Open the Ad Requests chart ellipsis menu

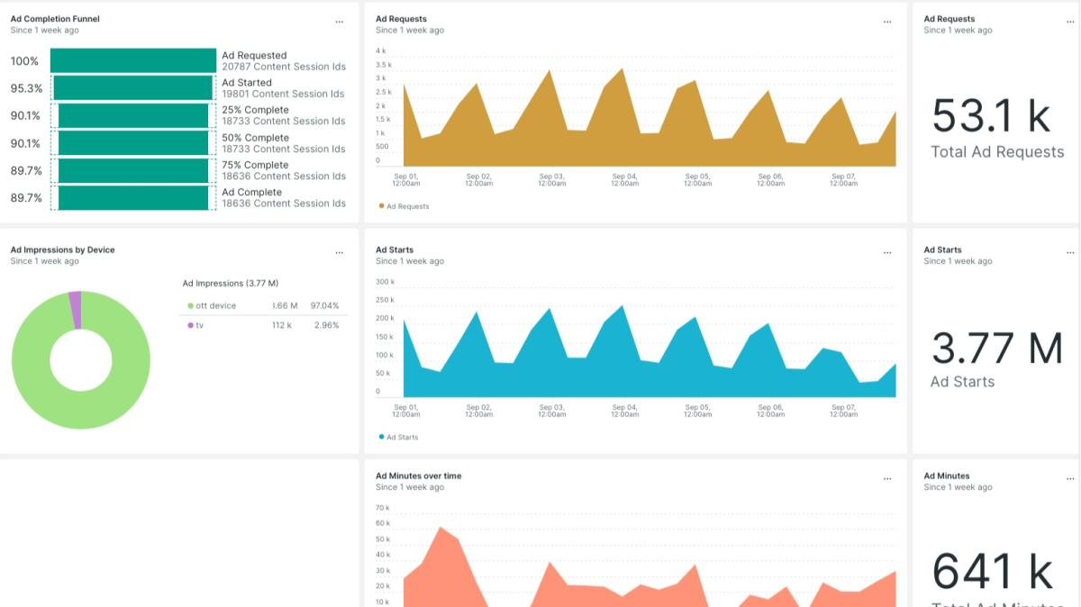coord(887,22)
